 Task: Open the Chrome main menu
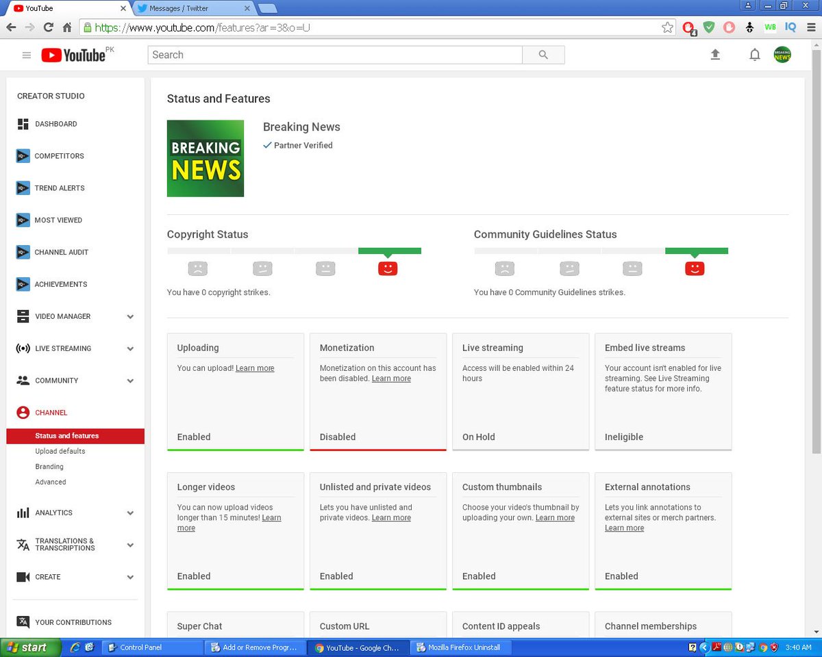[810, 27]
